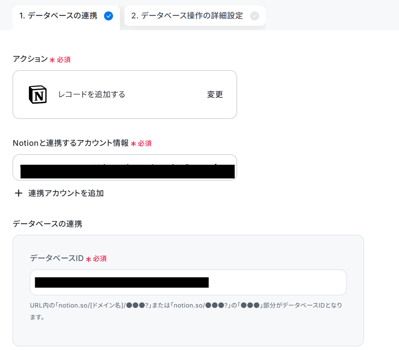Click the grey checkmark on the second tab
The width and height of the screenshot is (399, 350).
[255, 16]
